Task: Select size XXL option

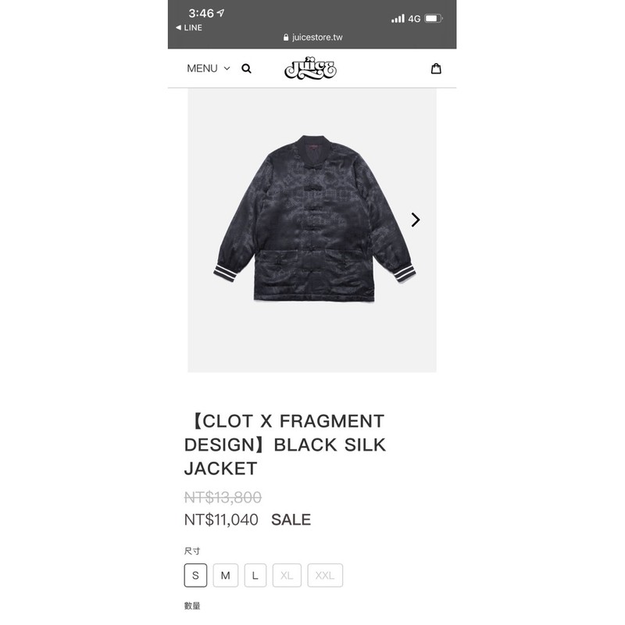Action: click(325, 575)
